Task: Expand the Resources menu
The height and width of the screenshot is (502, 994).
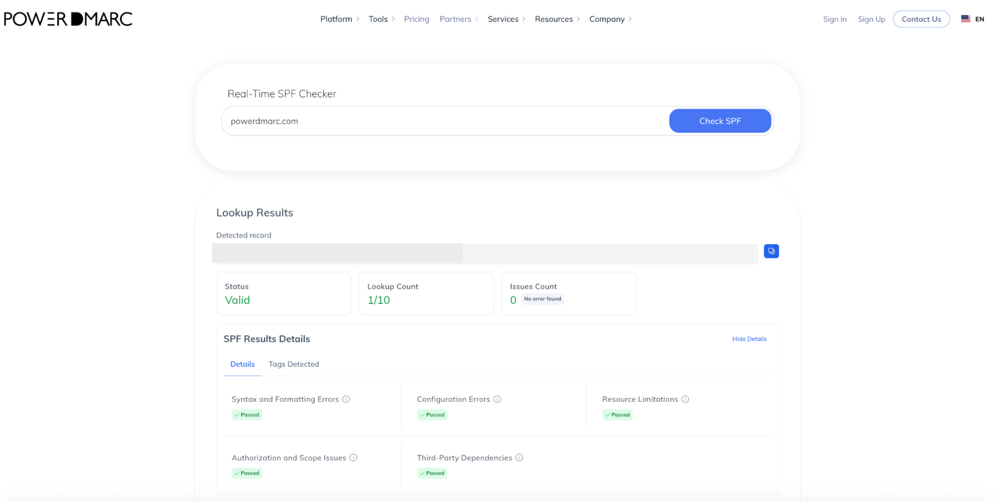Action: (557, 19)
